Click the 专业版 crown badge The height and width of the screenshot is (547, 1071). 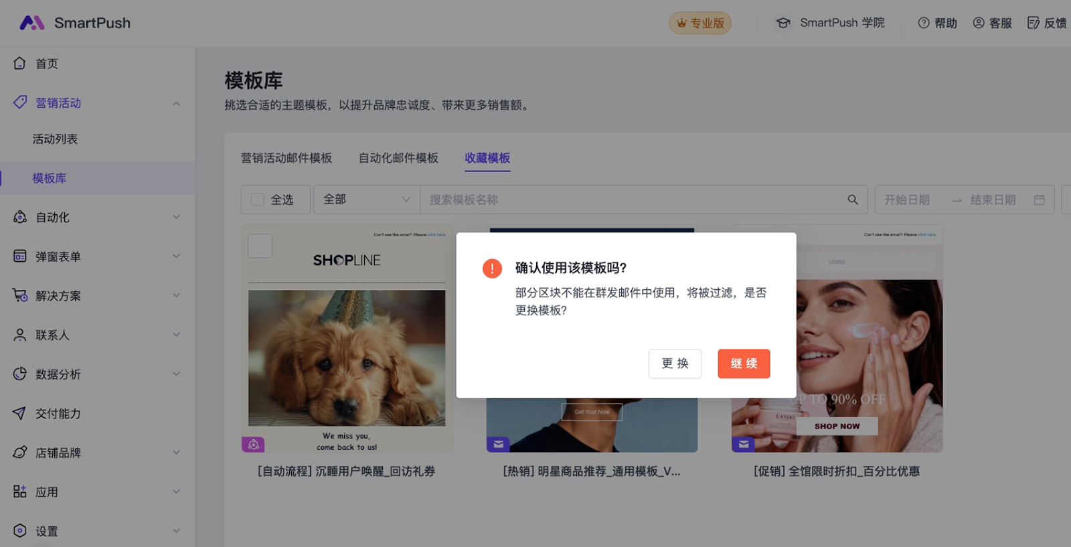coord(699,23)
